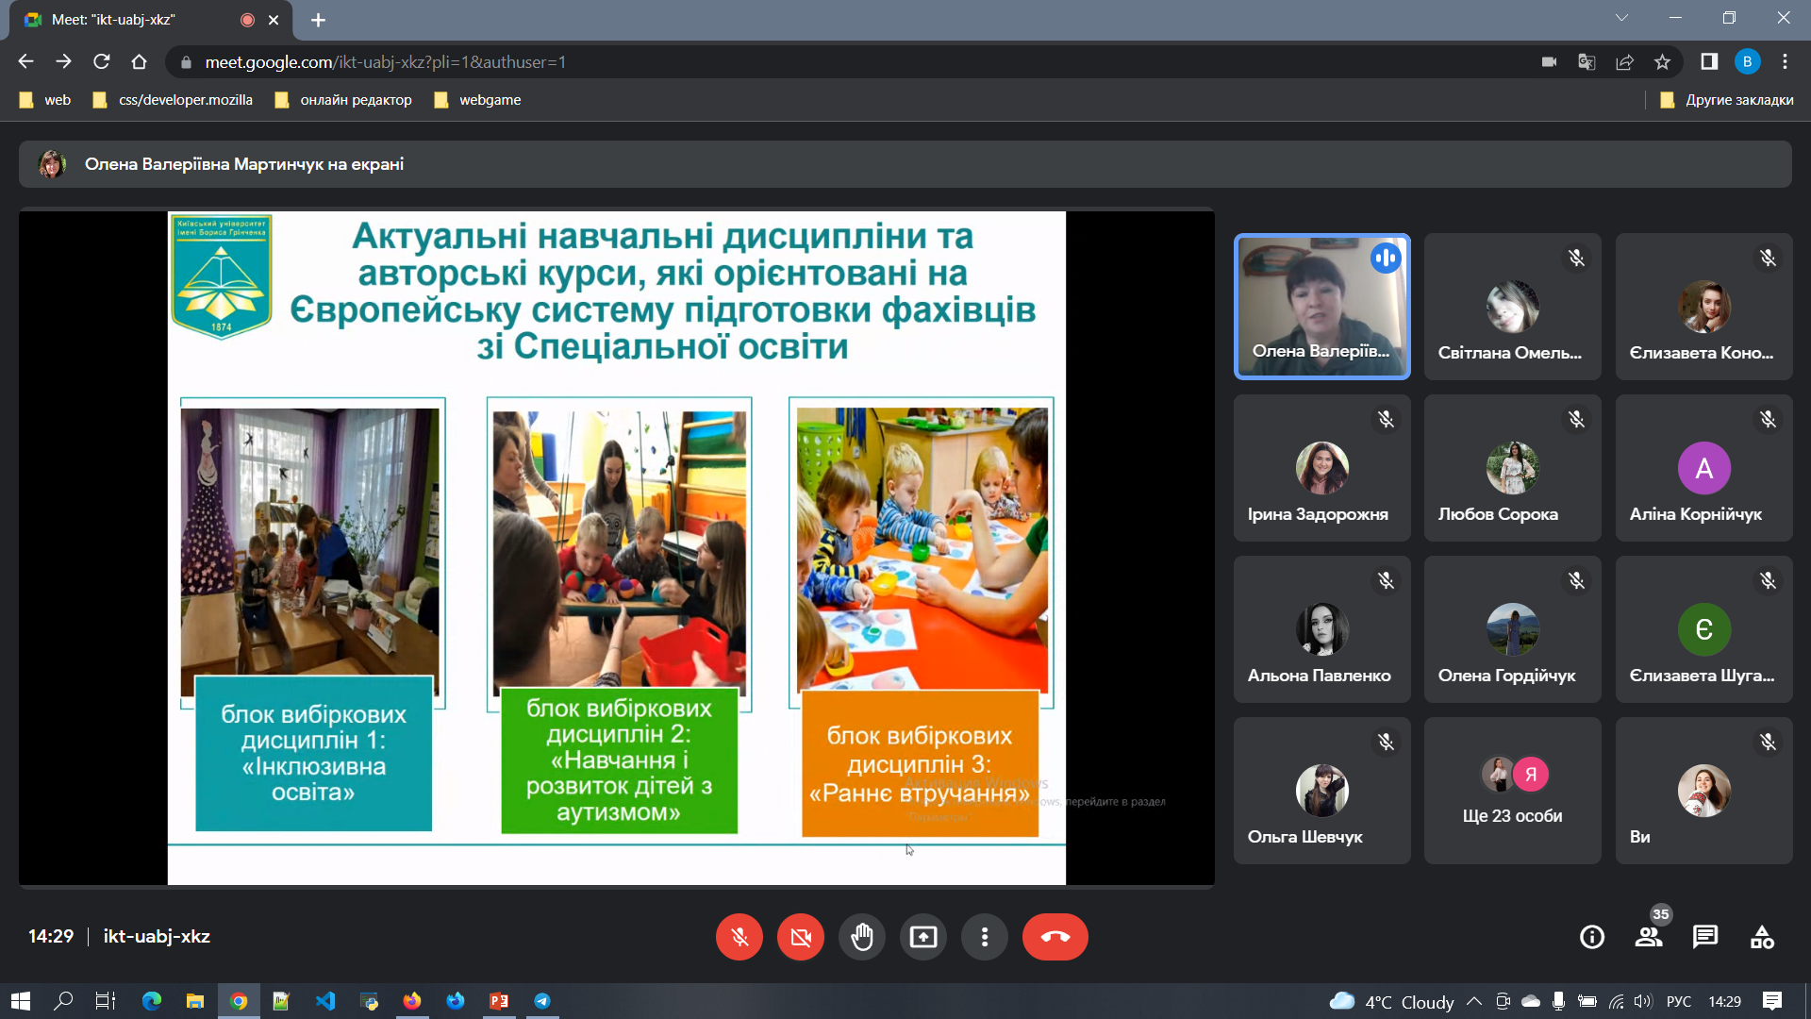Open 'Другие закладки' bookmarks folder
1811x1019 pixels.
tap(1727, 100)
